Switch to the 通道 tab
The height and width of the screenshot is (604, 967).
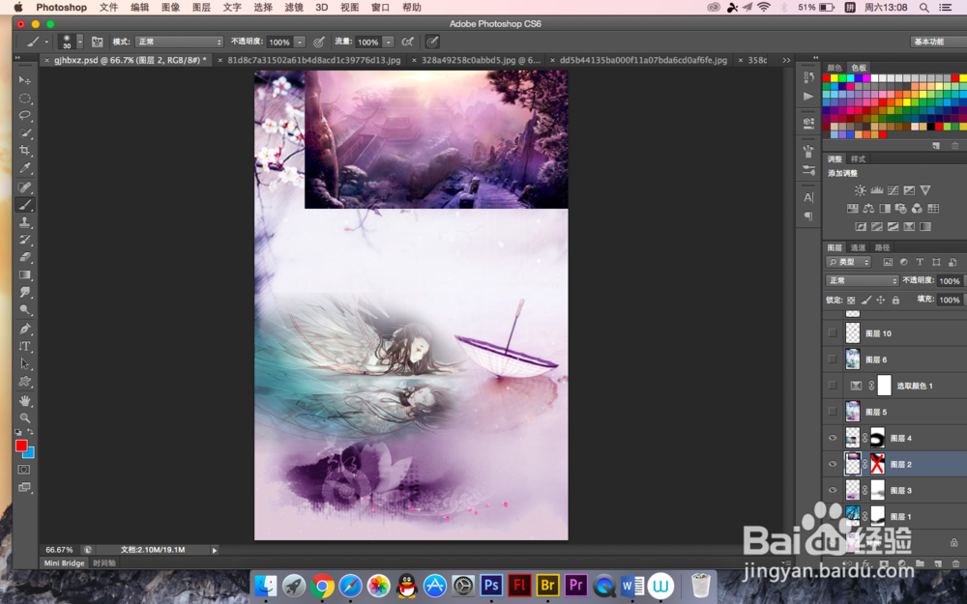858,247
